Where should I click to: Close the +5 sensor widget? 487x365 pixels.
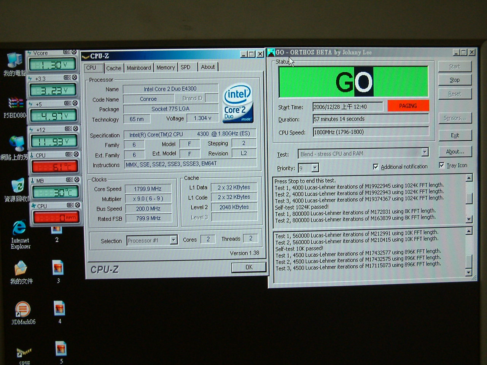coord(75,103)
